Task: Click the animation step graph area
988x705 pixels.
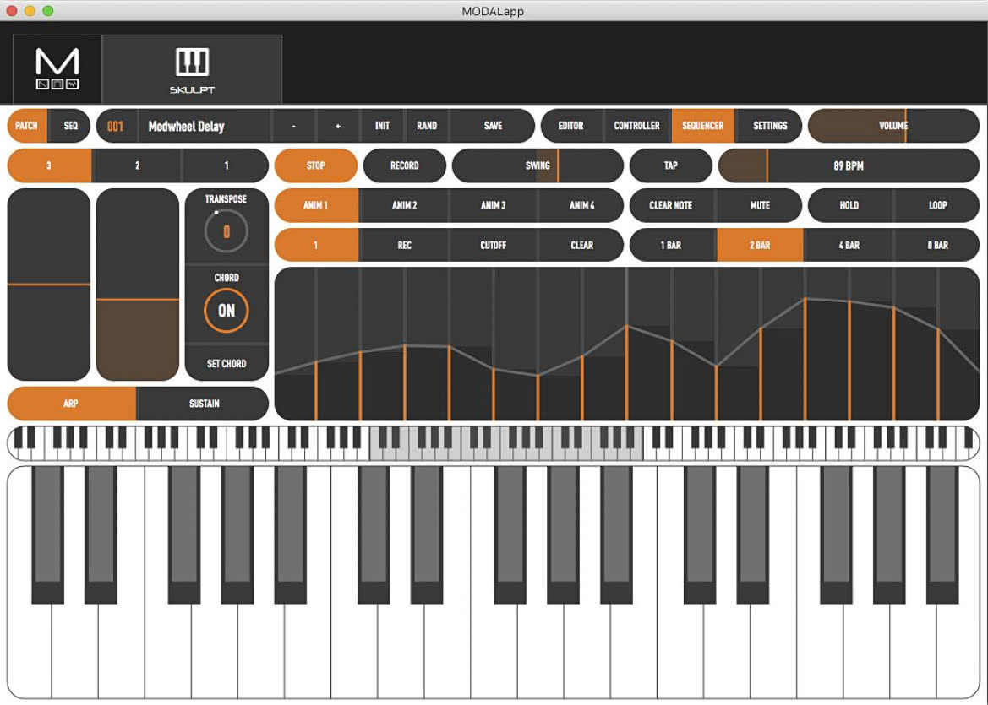Action: (627, 344)
